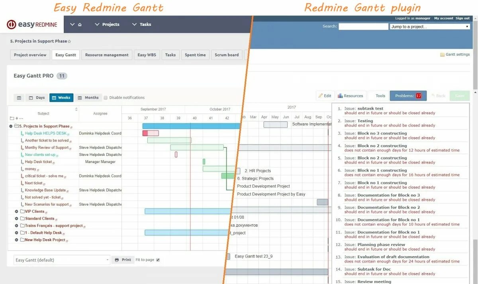Click the Problems button
478x284 pixels.
pos(408,96)
